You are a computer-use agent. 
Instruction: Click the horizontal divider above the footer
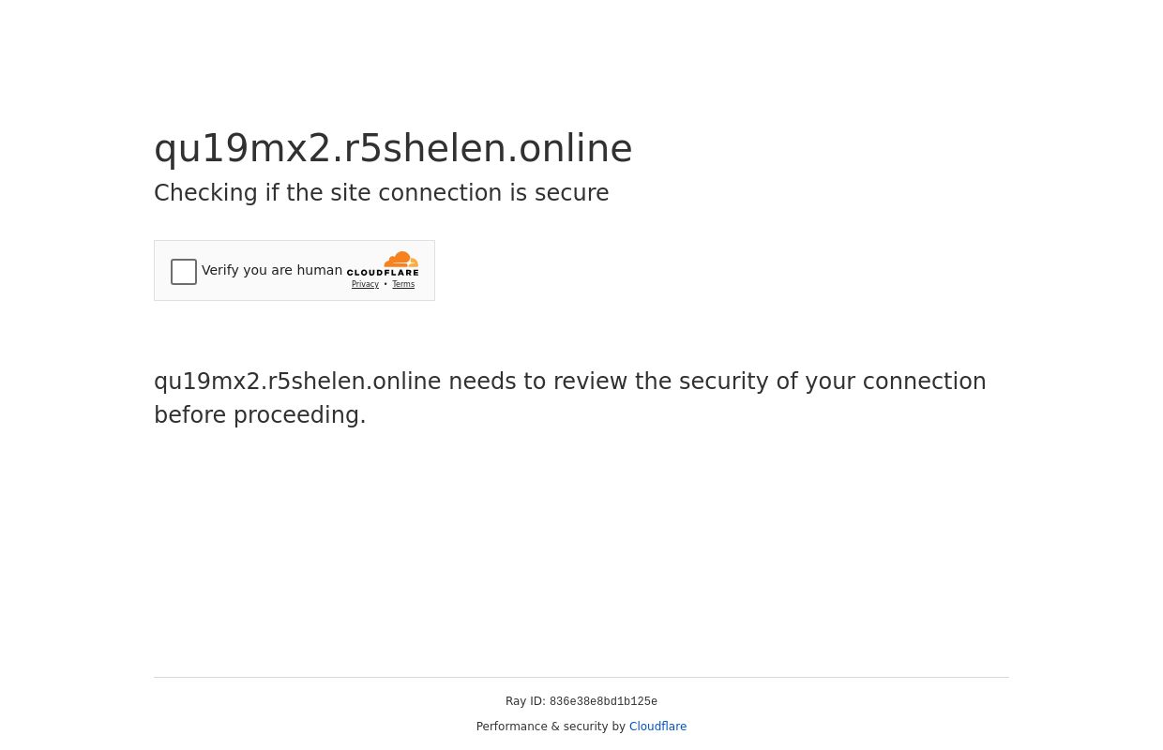[x=581, y=677]
